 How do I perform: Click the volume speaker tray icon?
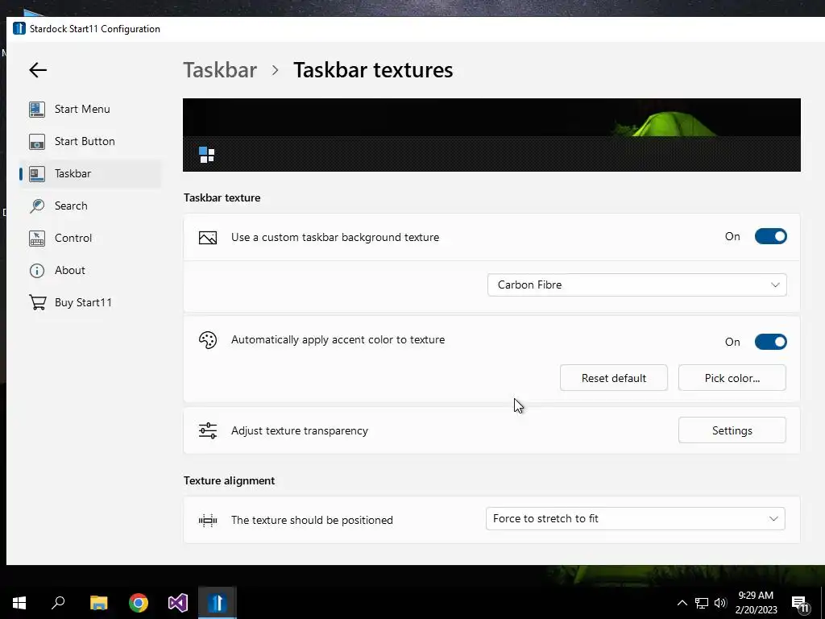[x=720, y=603]
